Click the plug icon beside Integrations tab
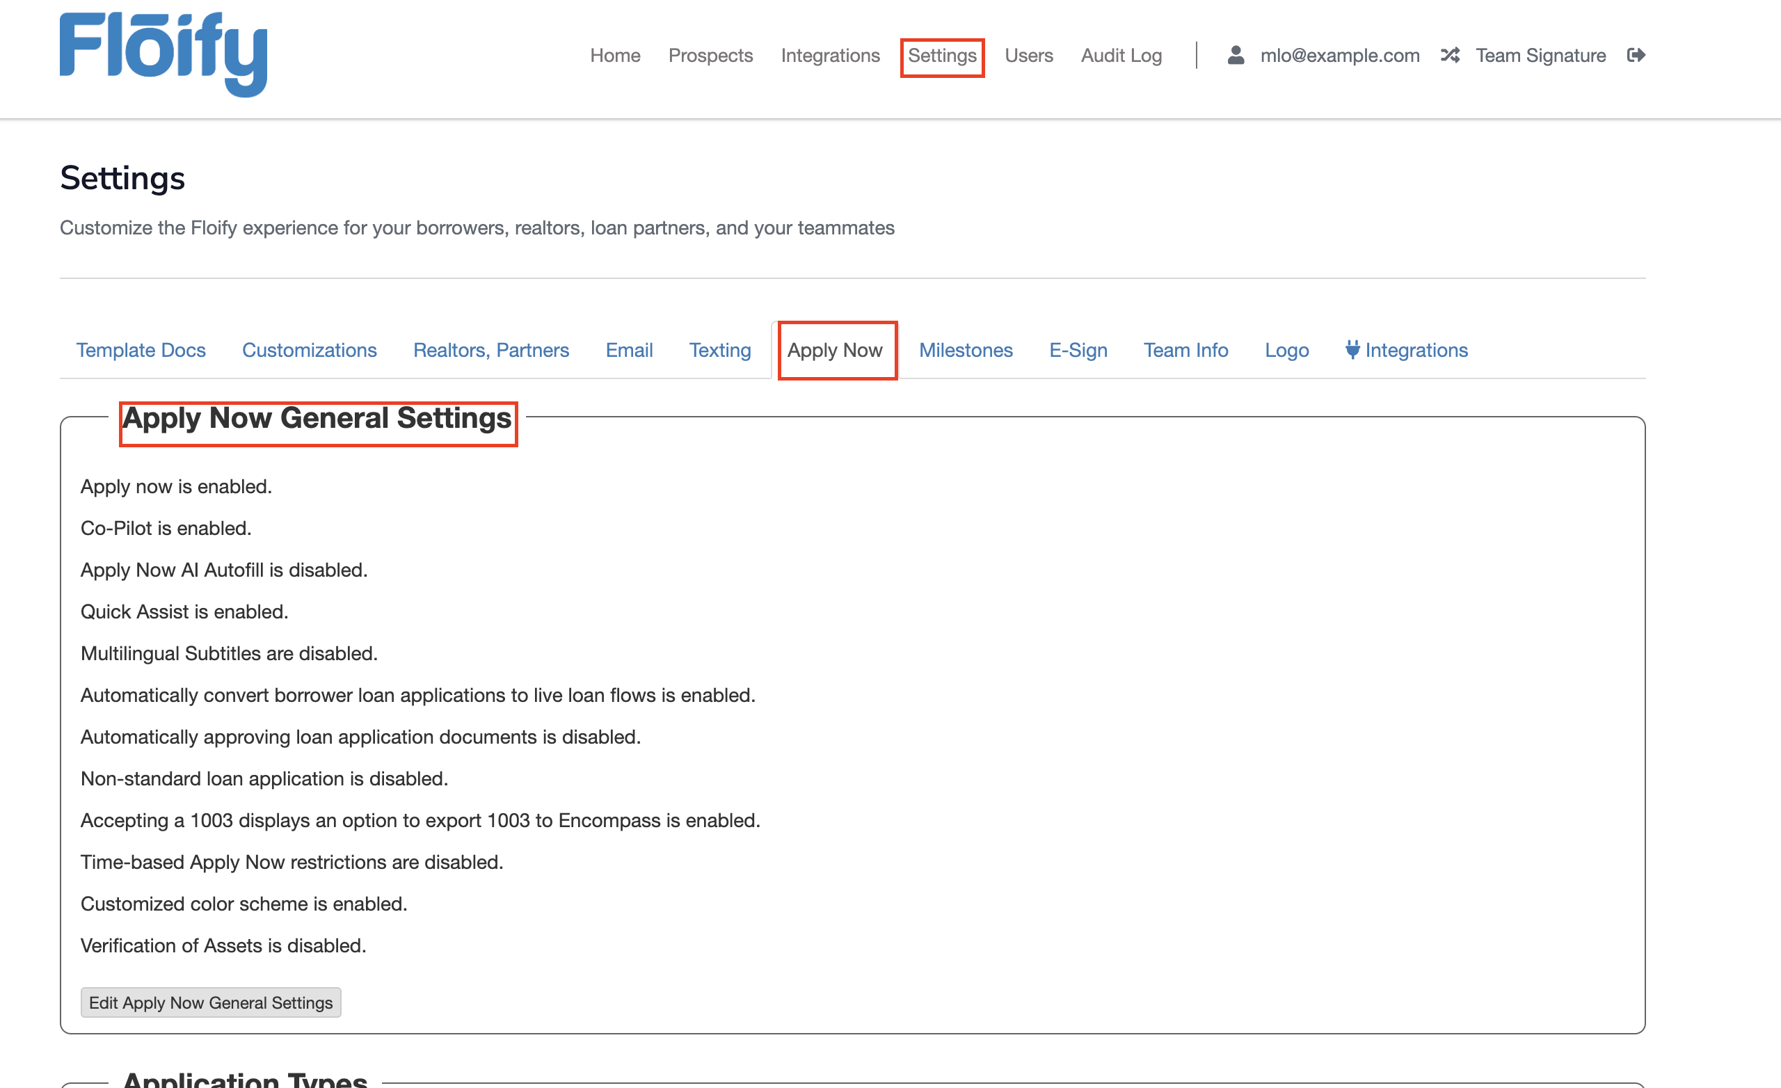 click(1352, 350)
